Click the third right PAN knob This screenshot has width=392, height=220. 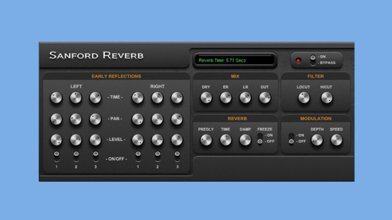click(x=177, y=119)
